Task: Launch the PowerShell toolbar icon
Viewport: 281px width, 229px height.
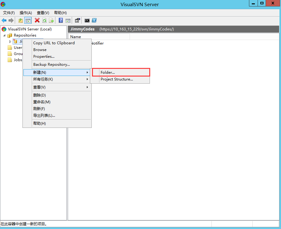Action: pyautogui.click(x=94, y=20)
